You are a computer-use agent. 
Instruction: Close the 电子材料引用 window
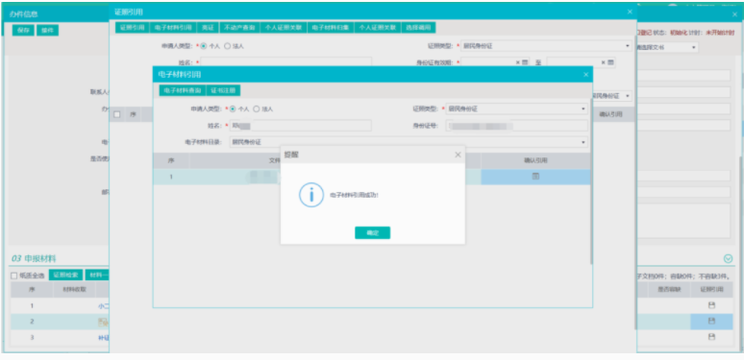[x=586, y=74]
